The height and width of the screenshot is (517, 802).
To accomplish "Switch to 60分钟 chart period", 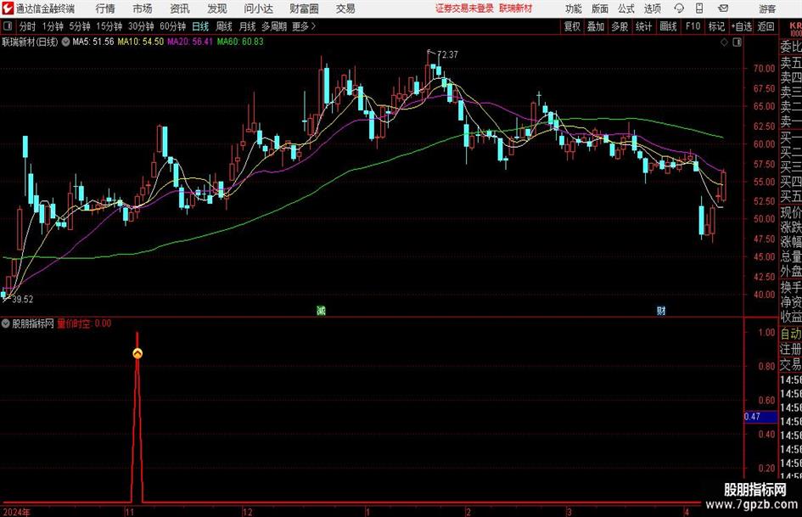I will click(172, 26).
